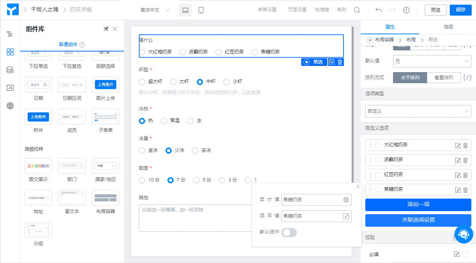Open 表单设置 in the top menu

pyautogui.click(x=267, y=10)
